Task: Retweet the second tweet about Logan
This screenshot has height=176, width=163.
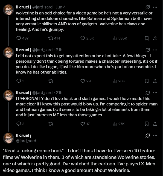Action: (51, 81)
